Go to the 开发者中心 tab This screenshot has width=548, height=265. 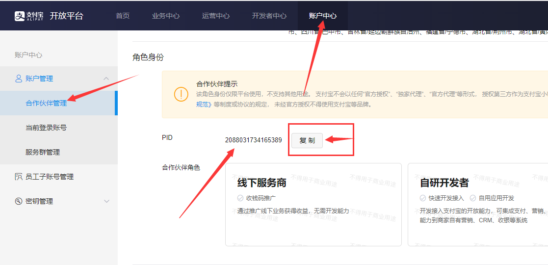click(x=269, y=16)
